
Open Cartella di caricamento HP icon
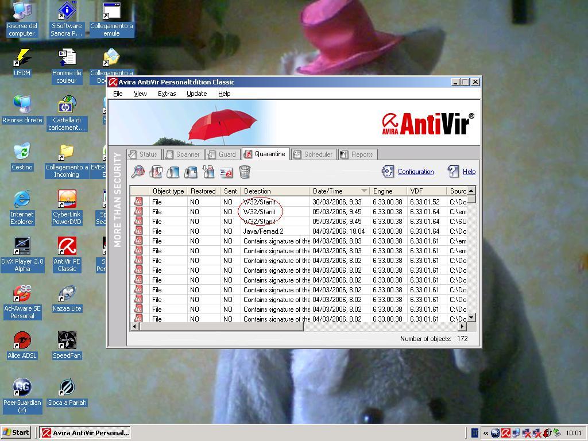67,113
